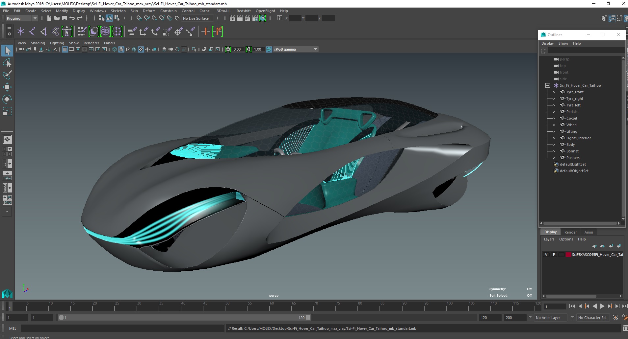Switch to the Anim layer tab
The width and height of the screenshot is (628, 339).
coord(589,232)
